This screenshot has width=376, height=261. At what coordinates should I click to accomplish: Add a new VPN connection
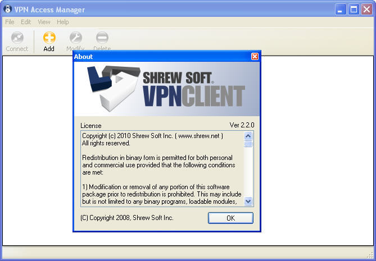pos(49,42)
